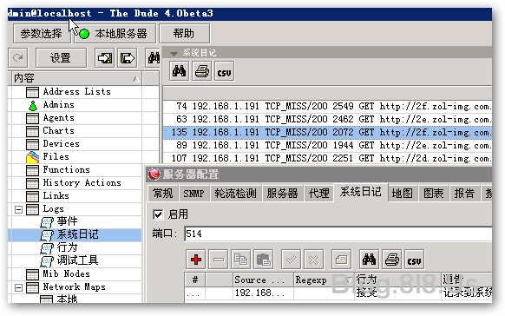The image size is (505, 316).
Task: Select log row with size 2549
Action: (x=327, y=106)
